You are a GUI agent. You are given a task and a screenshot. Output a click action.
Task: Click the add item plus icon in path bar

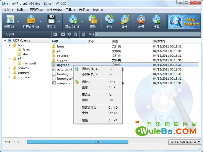click(63, 34)
